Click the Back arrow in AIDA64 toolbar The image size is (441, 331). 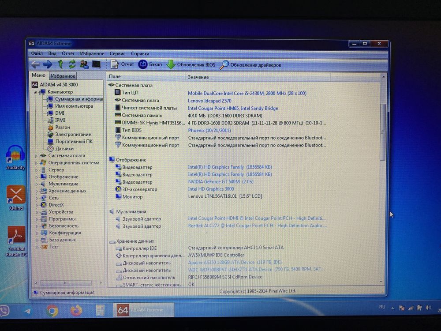[x=35, y=64]
